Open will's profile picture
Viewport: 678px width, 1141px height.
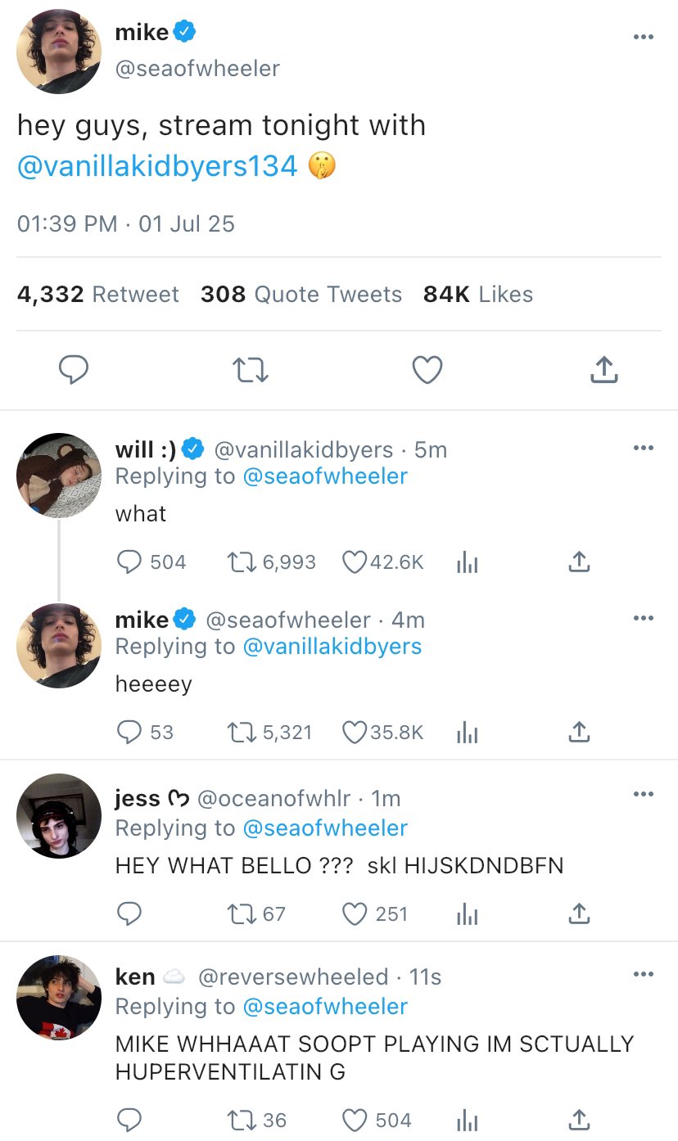(x=59, y=476)
